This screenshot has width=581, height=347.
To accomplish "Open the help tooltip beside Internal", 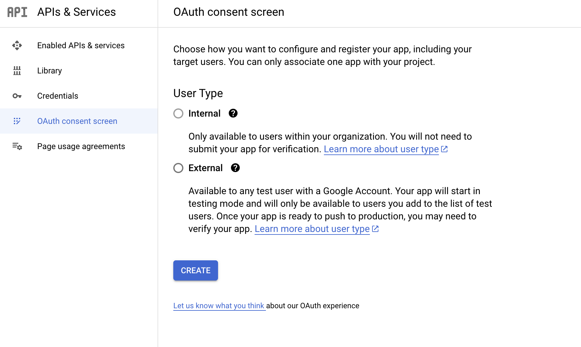I will pyautogui.click(x=233, y=113).
